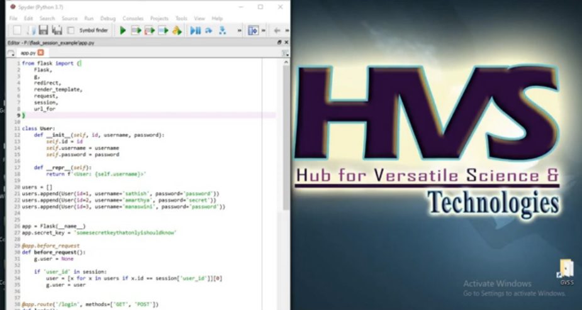The width and height of the screenshot is (582, 310).
Task: Maximize current pane icon
Action: coord(253,30)
